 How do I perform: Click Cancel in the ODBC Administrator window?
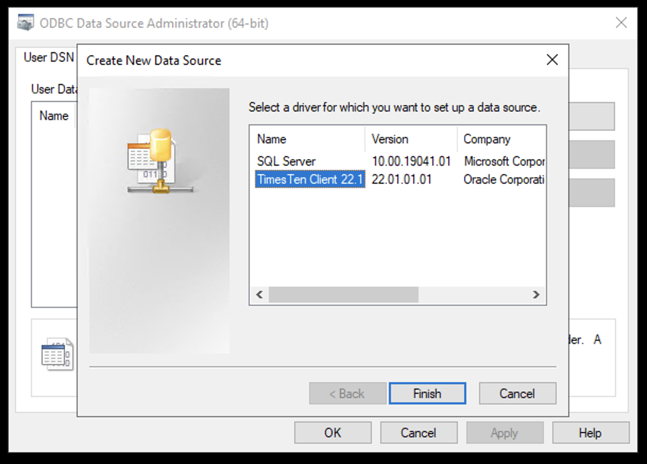click(x=419, y=432)
